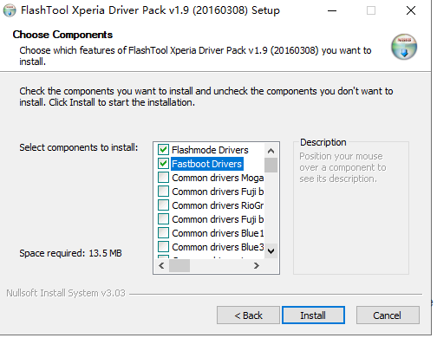Viewport: 437px width, 338px height.
Task: Click the vertical scrollbar thumb in component list
Action: click(271, 165)
